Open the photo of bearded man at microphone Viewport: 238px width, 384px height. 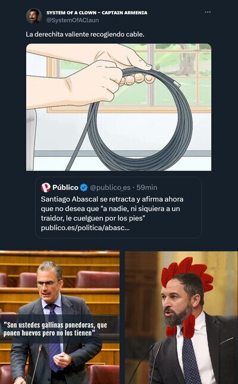[x=181, y=317]
